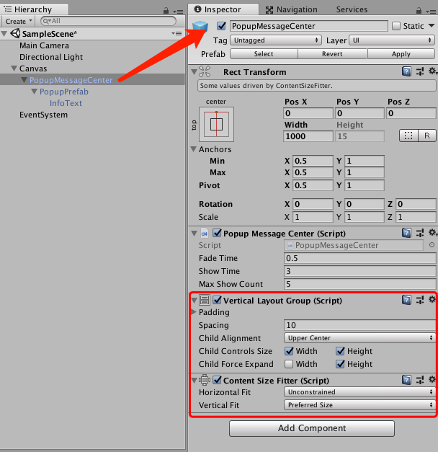Select EventSystem in Hierarchy

[43, 115]
